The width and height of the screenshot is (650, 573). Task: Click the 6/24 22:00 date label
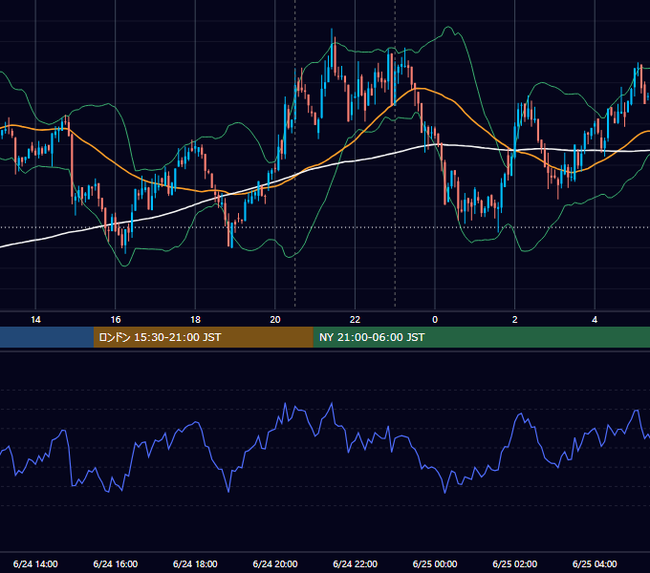coord(356,563)
